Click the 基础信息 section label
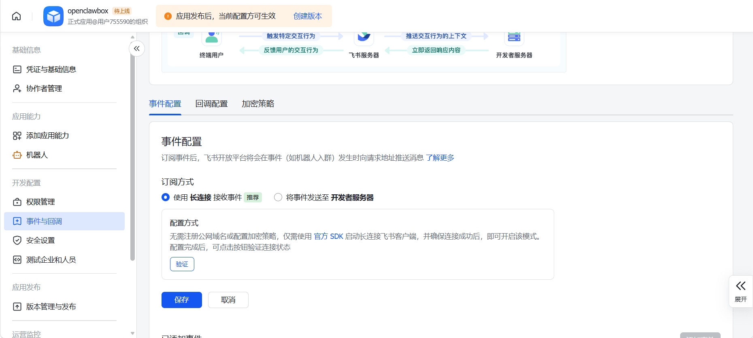Image resolution: width=753 pixels, height=338 pixels. [26, 50]
